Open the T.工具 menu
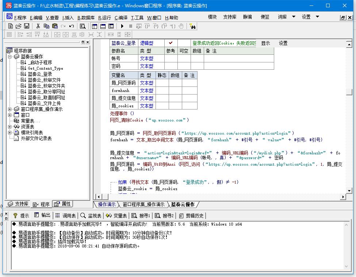 [137, 18]
